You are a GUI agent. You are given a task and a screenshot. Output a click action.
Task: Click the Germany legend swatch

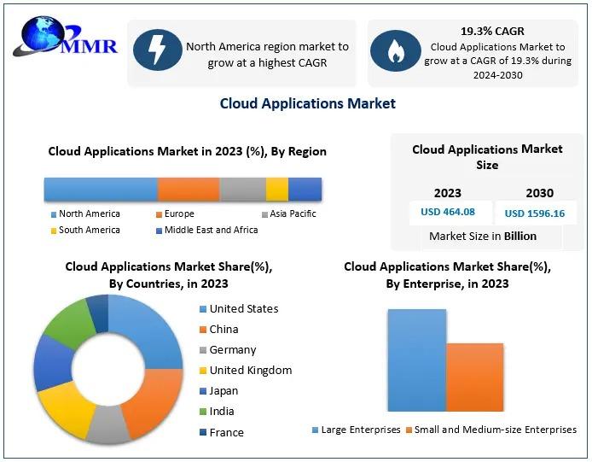[x=203, y=350]
